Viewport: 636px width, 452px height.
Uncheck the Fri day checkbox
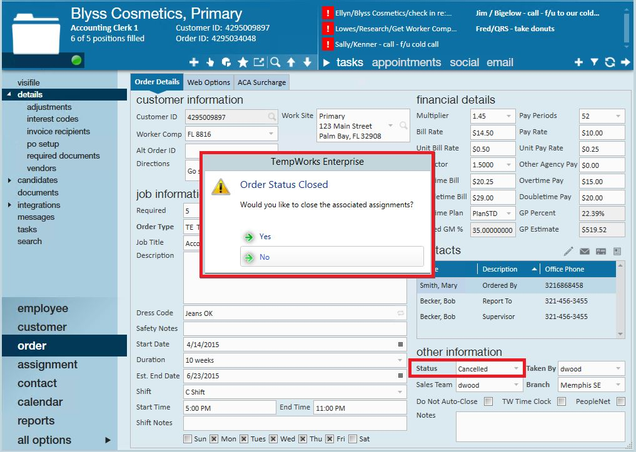(x=330, y=439)
